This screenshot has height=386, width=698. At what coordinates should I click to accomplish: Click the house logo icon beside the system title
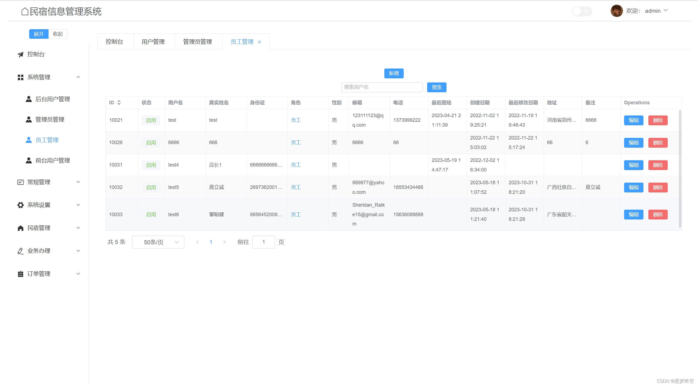coord(25,11)
